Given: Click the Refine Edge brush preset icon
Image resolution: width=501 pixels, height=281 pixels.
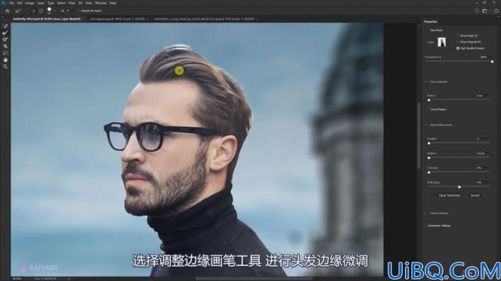Looking at the screenshot, I should (x=18, y=11).
